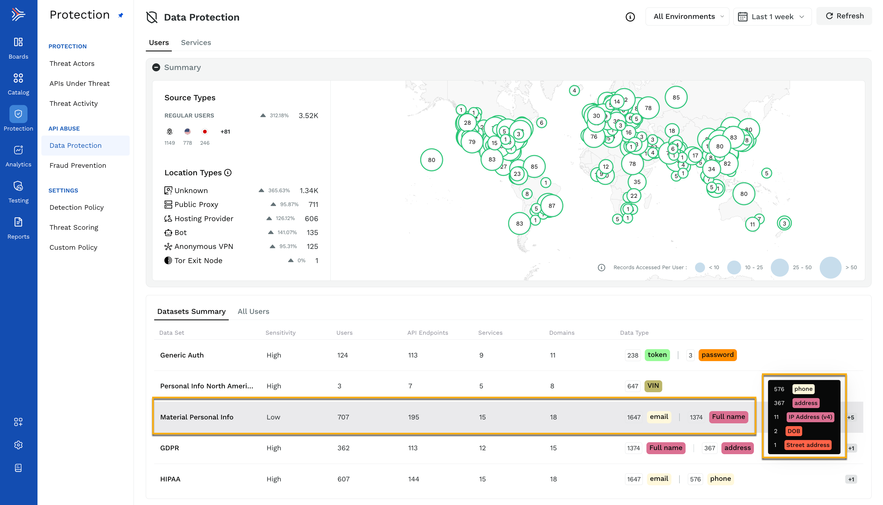
Task: Select the Protection shield icon
Action: (x=18, y=114)
